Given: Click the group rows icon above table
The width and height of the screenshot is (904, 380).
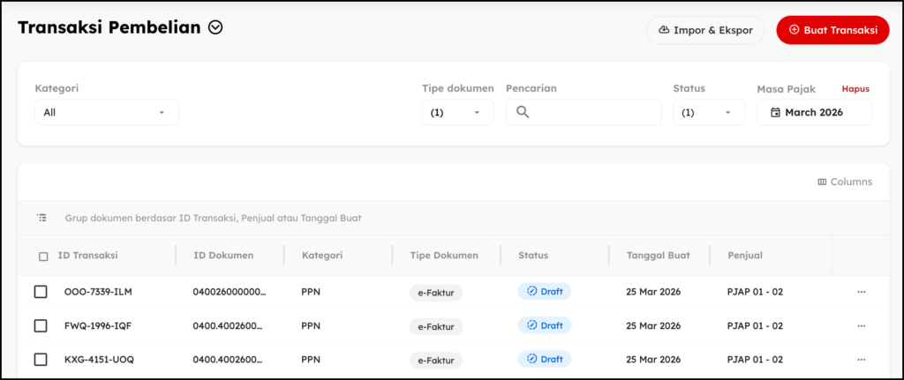Looking at the screenshot, I should pyautogui.click(x=41, y=218).
